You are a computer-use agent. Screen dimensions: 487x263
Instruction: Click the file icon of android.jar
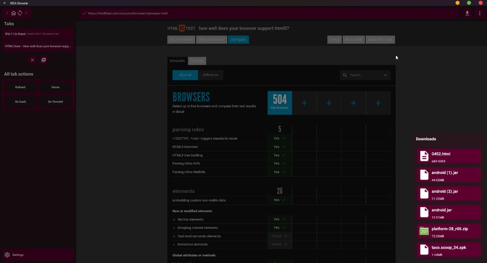click(x=424, y=212)
